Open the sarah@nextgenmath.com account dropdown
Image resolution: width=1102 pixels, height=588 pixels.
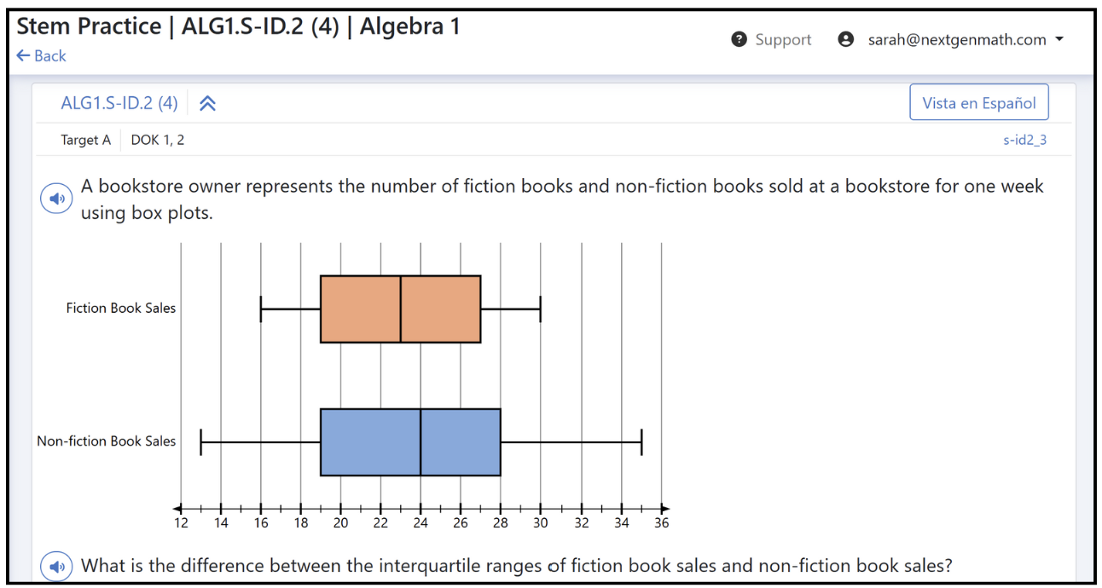[952, 39]
